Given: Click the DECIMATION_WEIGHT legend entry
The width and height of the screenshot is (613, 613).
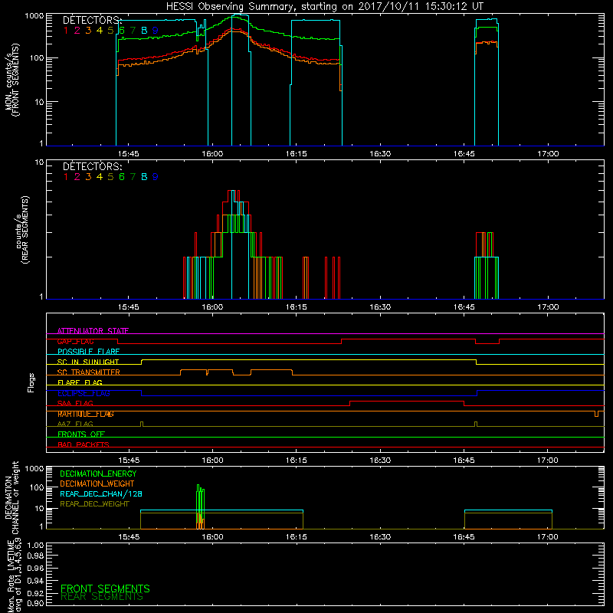Looking at the screenshot, I should pos(97,484).
